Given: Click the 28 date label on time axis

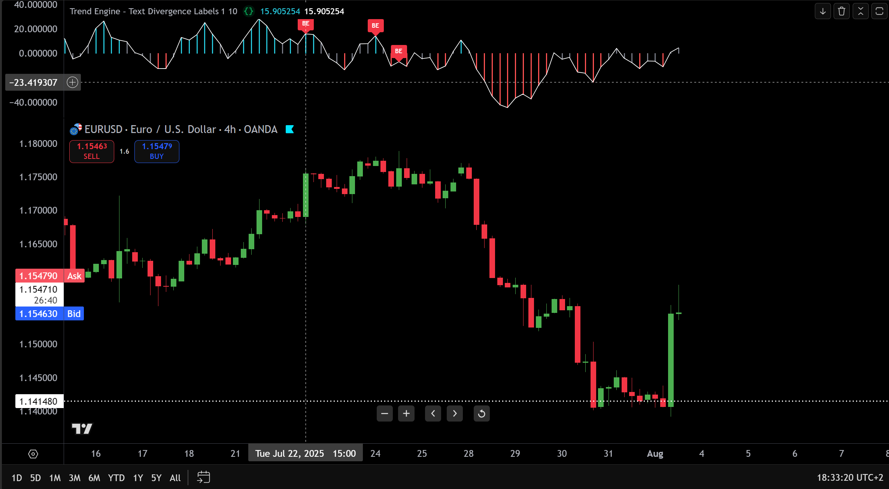Looking at the screenshot, I should click(468, 453).
